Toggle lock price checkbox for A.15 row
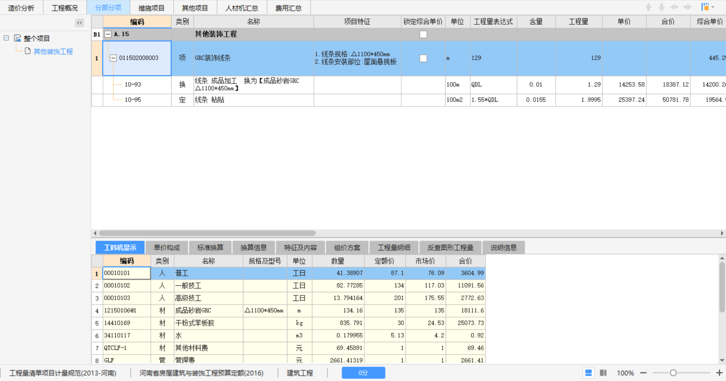The height and width of the screenshot is (381, 726). point(423,34)
